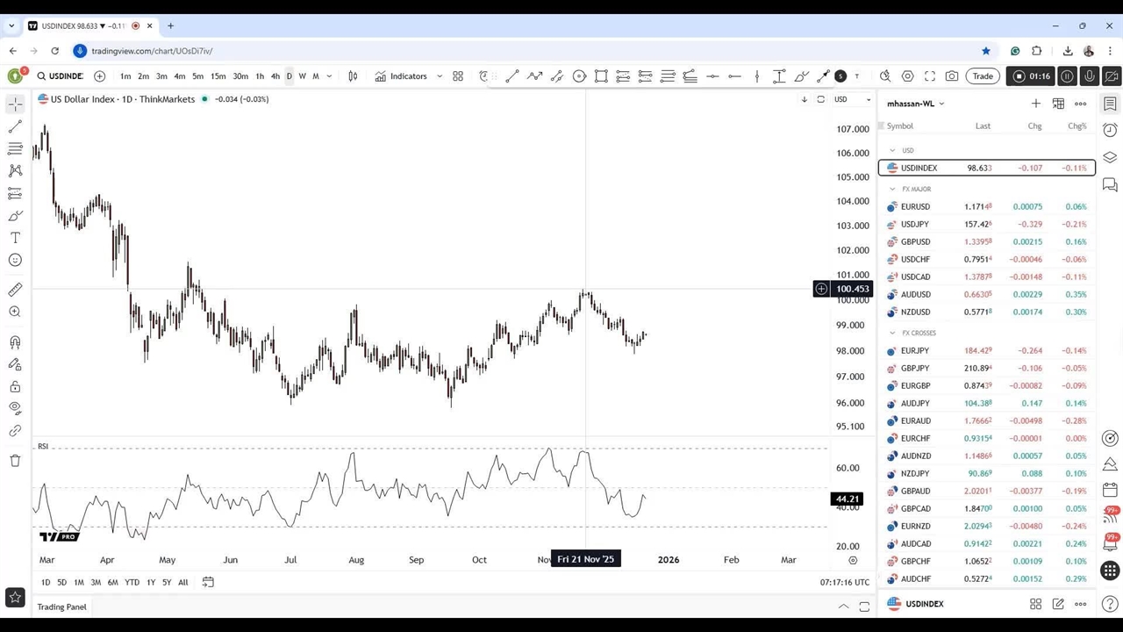Toggle magnet mode in left toolbar
This screenshot has width=1123, height=632.
coord(15,342)
